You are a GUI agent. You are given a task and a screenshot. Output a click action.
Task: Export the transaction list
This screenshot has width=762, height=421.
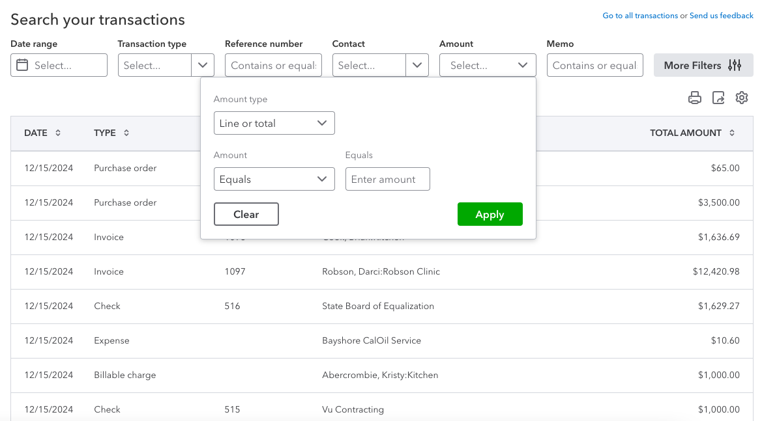(718, 98)
